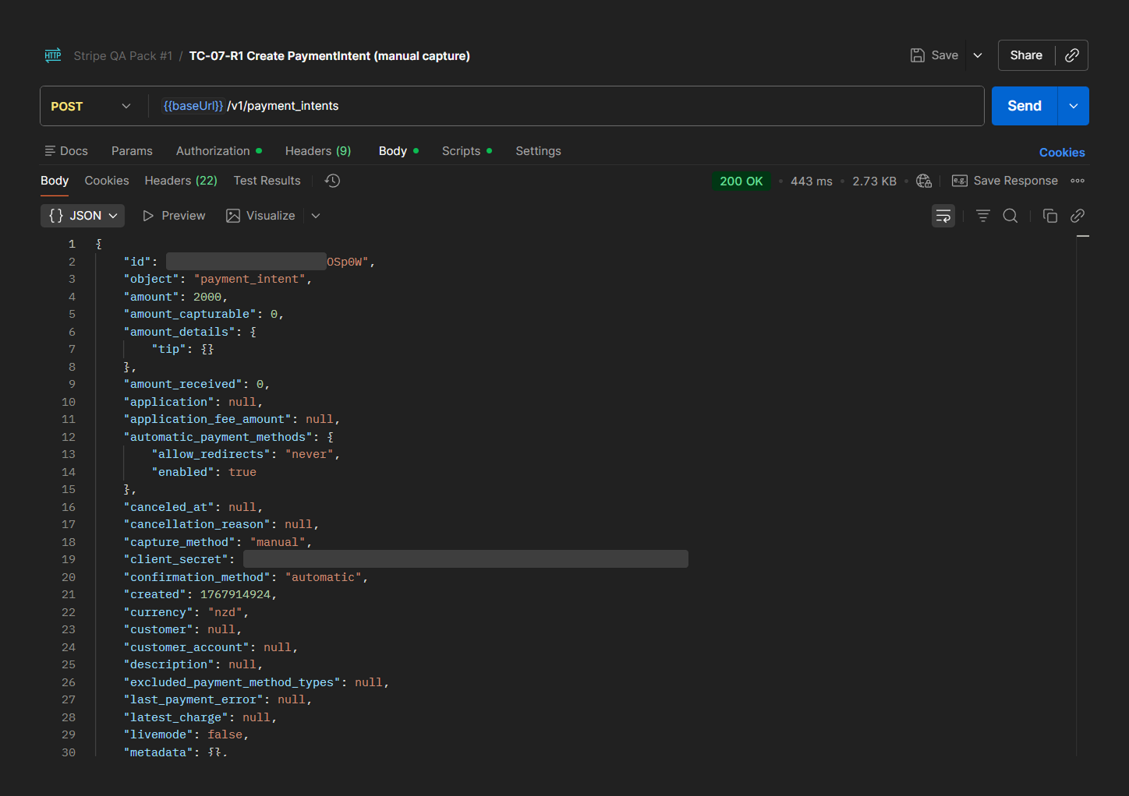This screenshot has height=796, width=1129.
Task: Click Save Response example icon
Action: coord(960,181)
